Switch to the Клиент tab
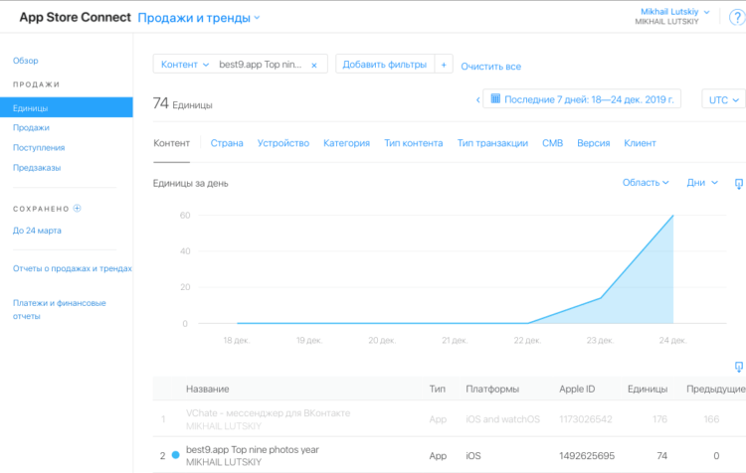The image size is (746, 473). 640,143
